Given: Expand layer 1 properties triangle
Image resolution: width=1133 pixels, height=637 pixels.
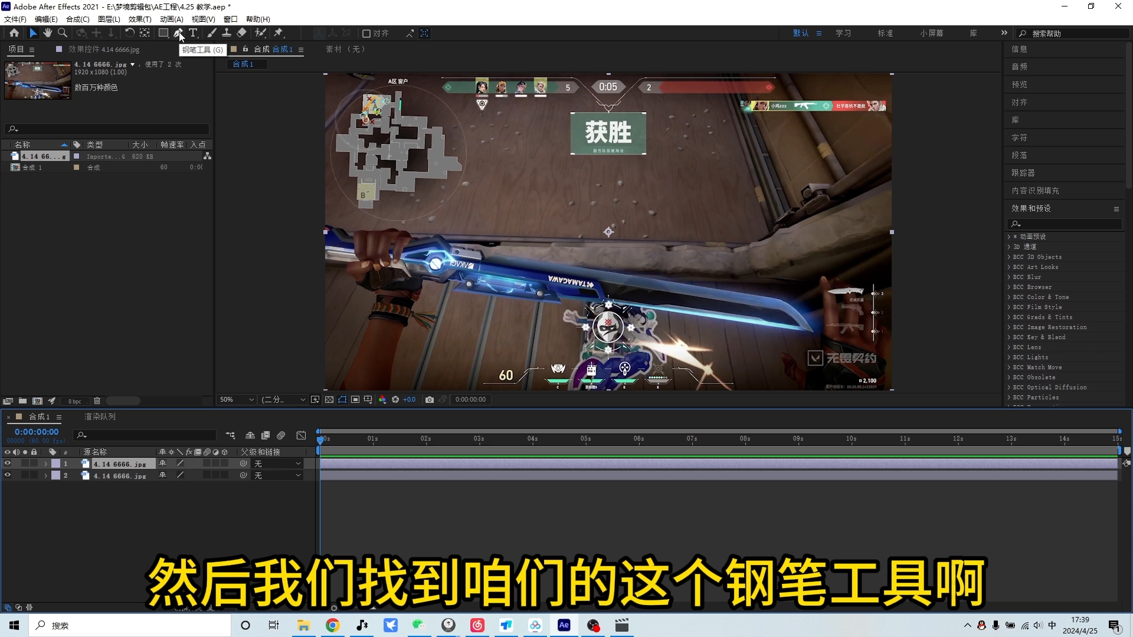Looking at the screenshot, I should (44, 464).
